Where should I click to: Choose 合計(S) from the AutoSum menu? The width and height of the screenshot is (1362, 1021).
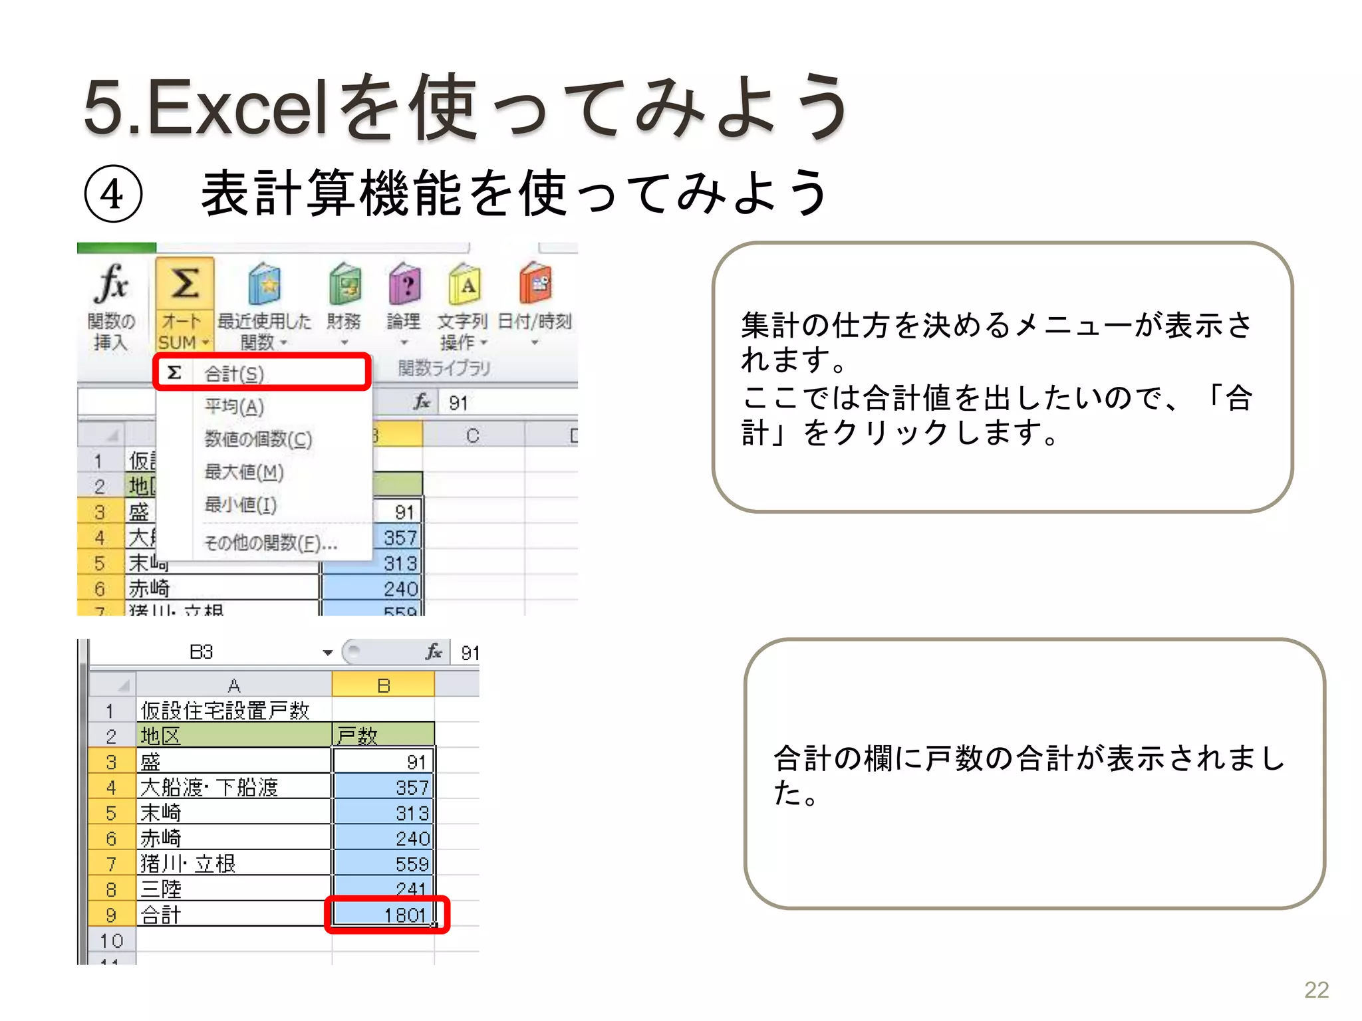(262, 373)
